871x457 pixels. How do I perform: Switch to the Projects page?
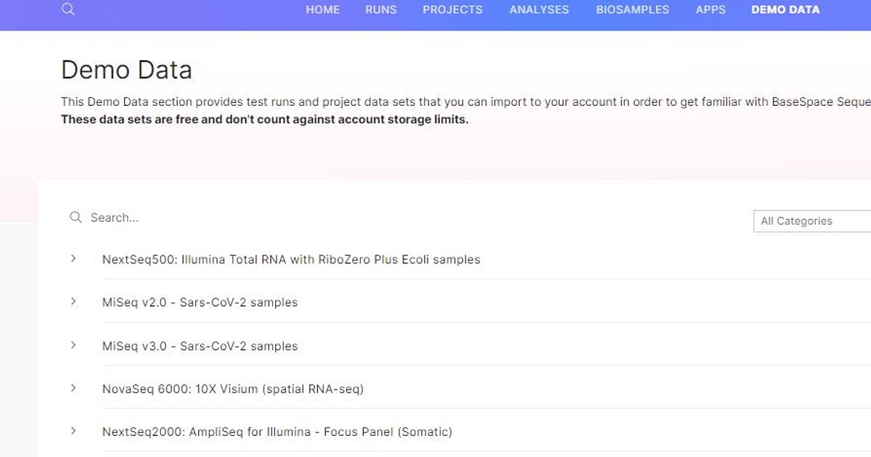pyautogui.click(x=452, y=10)
